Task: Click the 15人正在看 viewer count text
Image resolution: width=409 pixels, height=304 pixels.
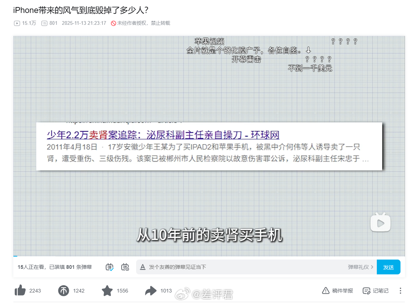Action: [x=31, y=267]
